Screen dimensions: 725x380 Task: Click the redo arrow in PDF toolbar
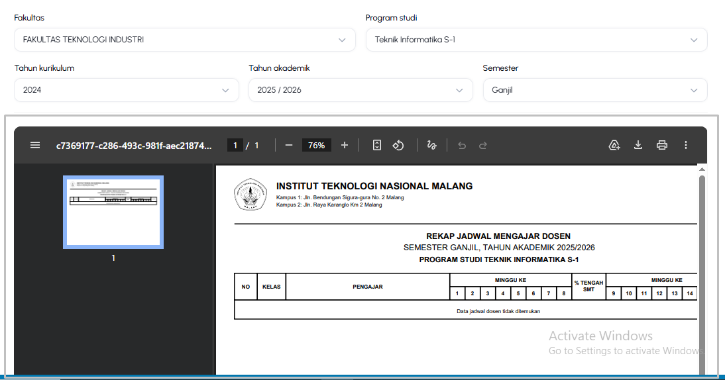[482, 146]
